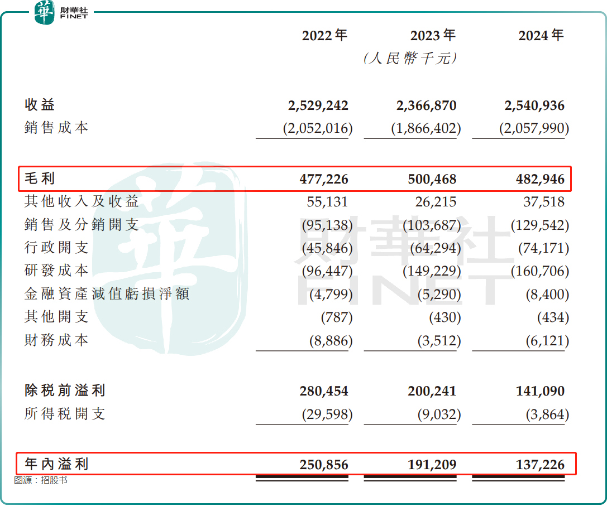Select the 2022年 column header

pos(324,35)
